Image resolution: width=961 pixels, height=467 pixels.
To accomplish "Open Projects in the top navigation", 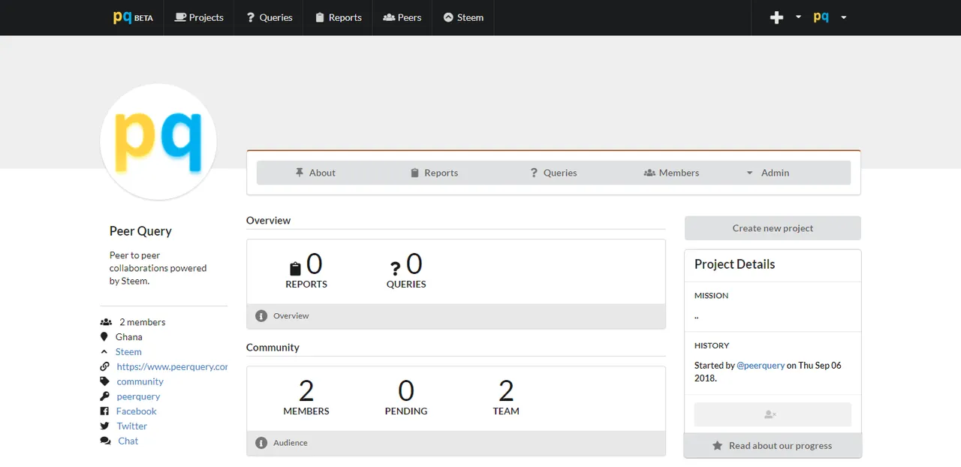I will coord(199,17).
